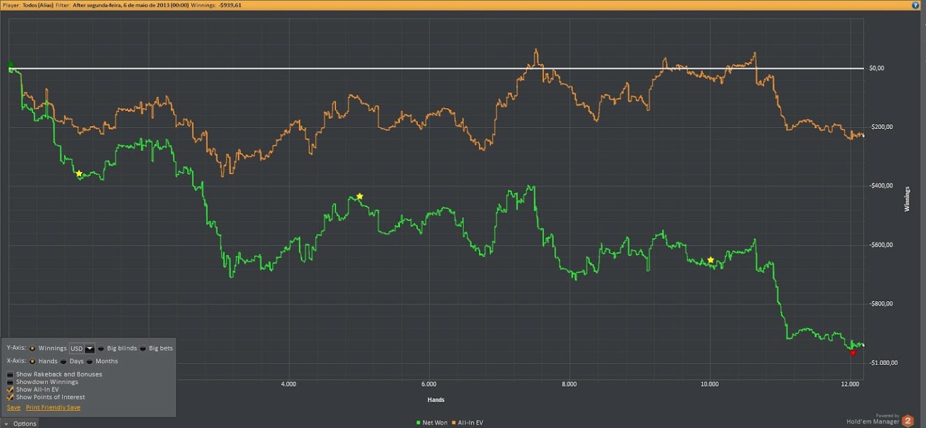Screen dimensions: 926x428
Task: Click the 8.000 hands axis label
Action: pyautogui.click(x=569, y=383)
